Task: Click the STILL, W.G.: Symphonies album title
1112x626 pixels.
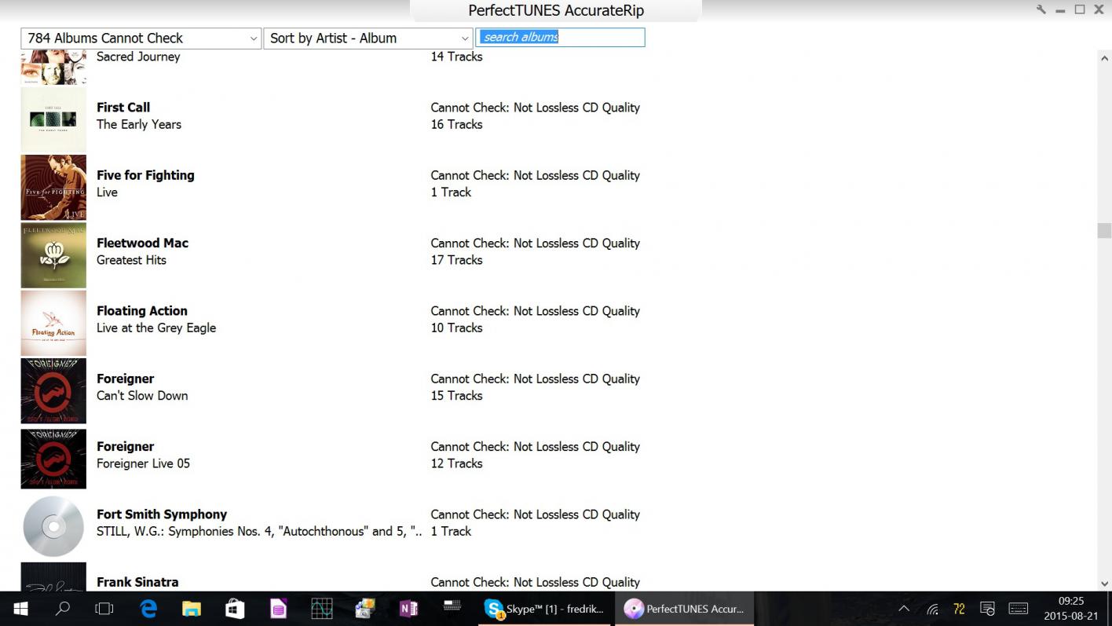Action: coord(260,532)
